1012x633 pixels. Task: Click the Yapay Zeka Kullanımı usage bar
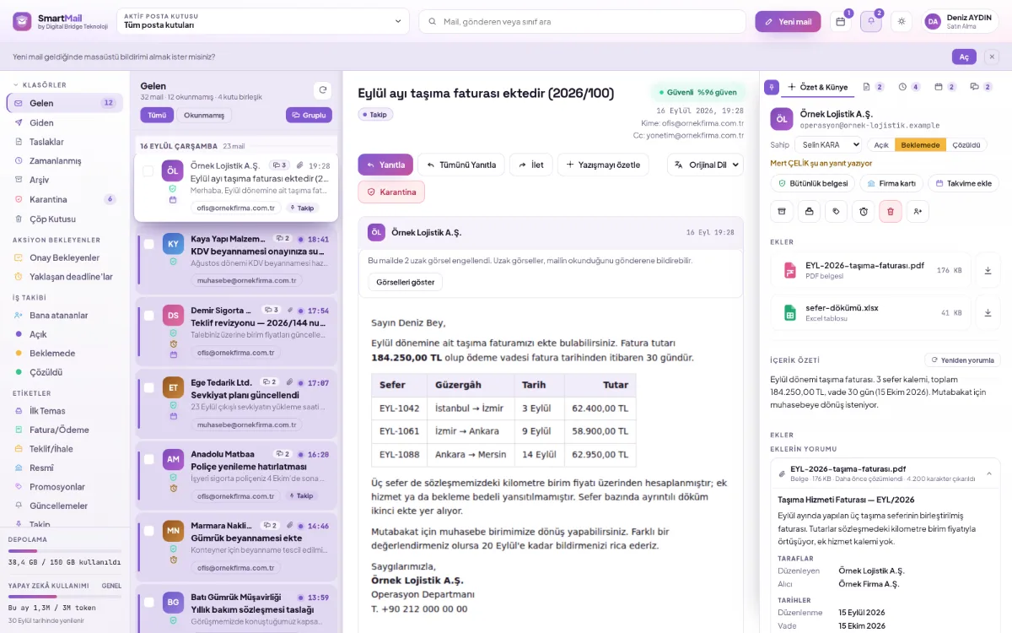[64, 597]
